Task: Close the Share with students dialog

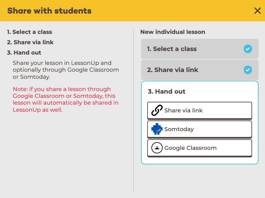Action: [257, 11]
